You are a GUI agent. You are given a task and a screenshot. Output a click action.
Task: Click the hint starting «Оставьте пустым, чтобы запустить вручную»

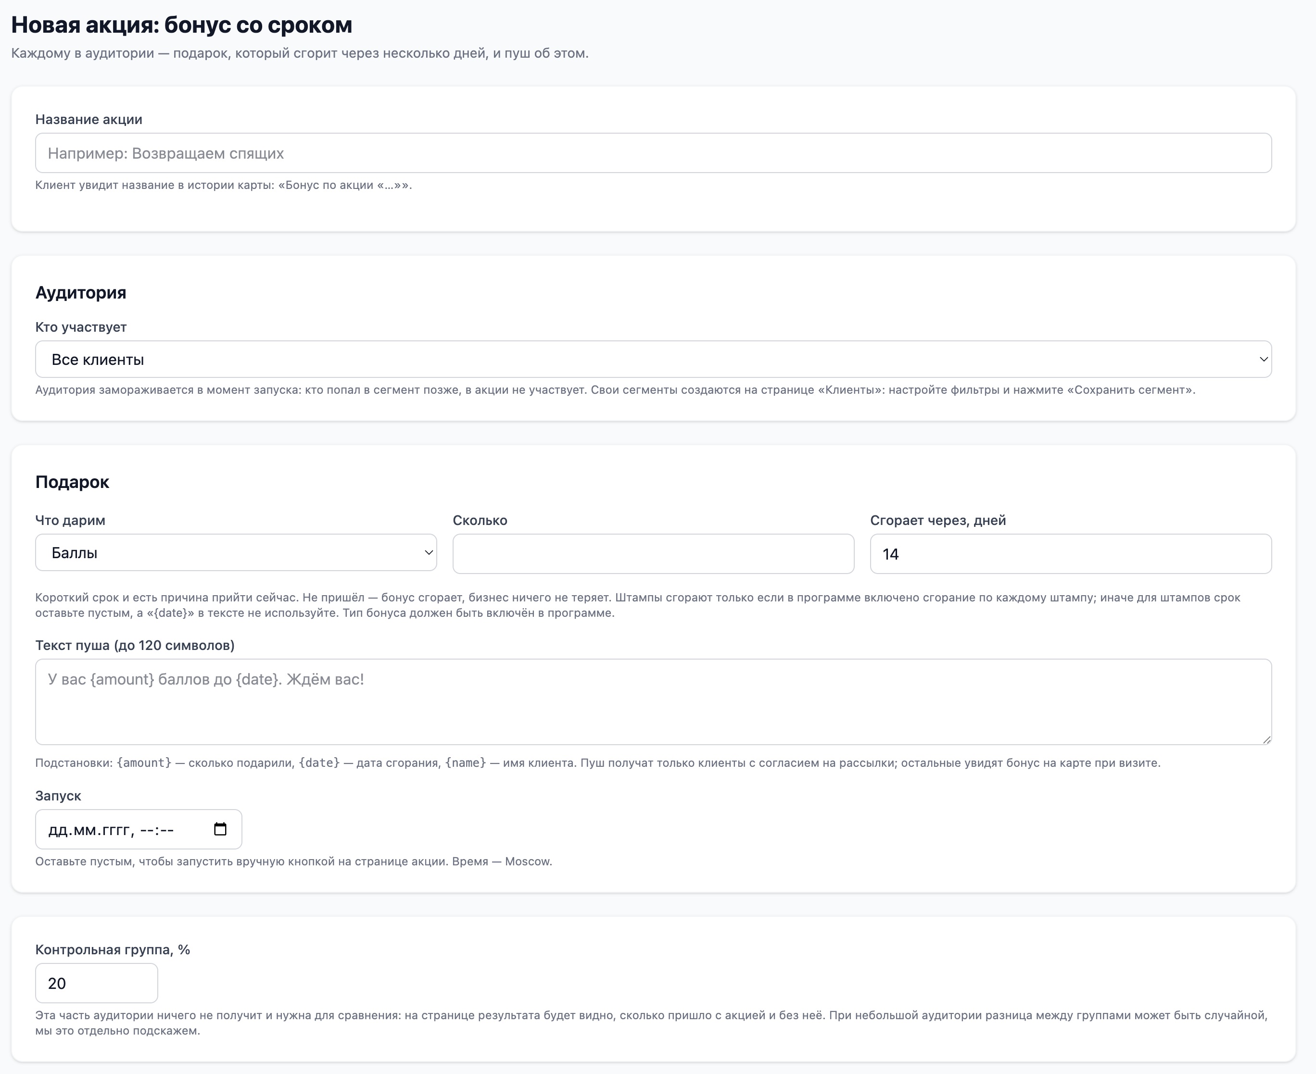tap(293, 861)
